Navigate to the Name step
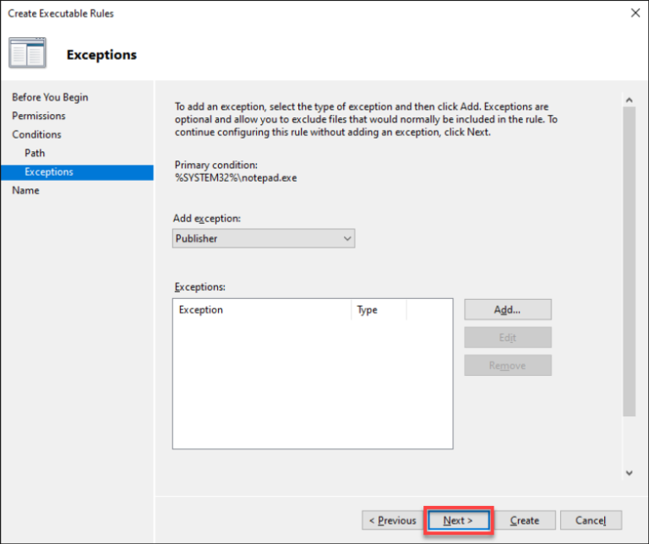649x544 pixels. [x=25, y=190]
